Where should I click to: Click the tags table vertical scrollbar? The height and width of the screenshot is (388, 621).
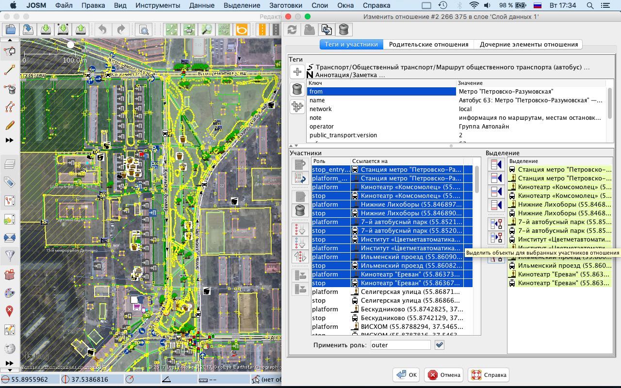(610, 102)
